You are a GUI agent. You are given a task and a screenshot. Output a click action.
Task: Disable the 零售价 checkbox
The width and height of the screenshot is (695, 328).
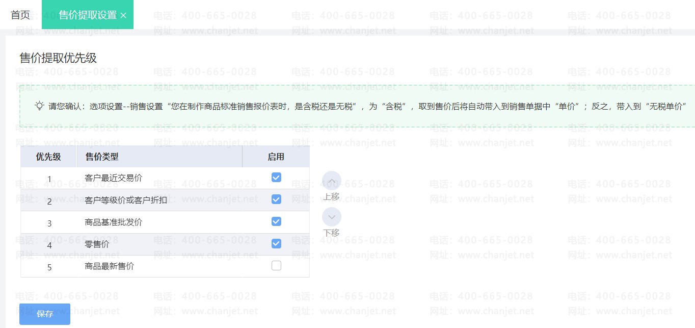click(276, 243)
